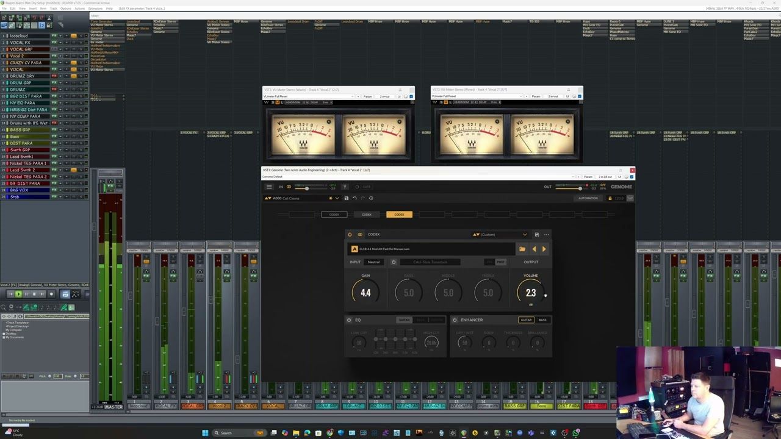Save the A000 Cali Cleans preset
Viewport: 781px width, 439px height.
point(347,198)
